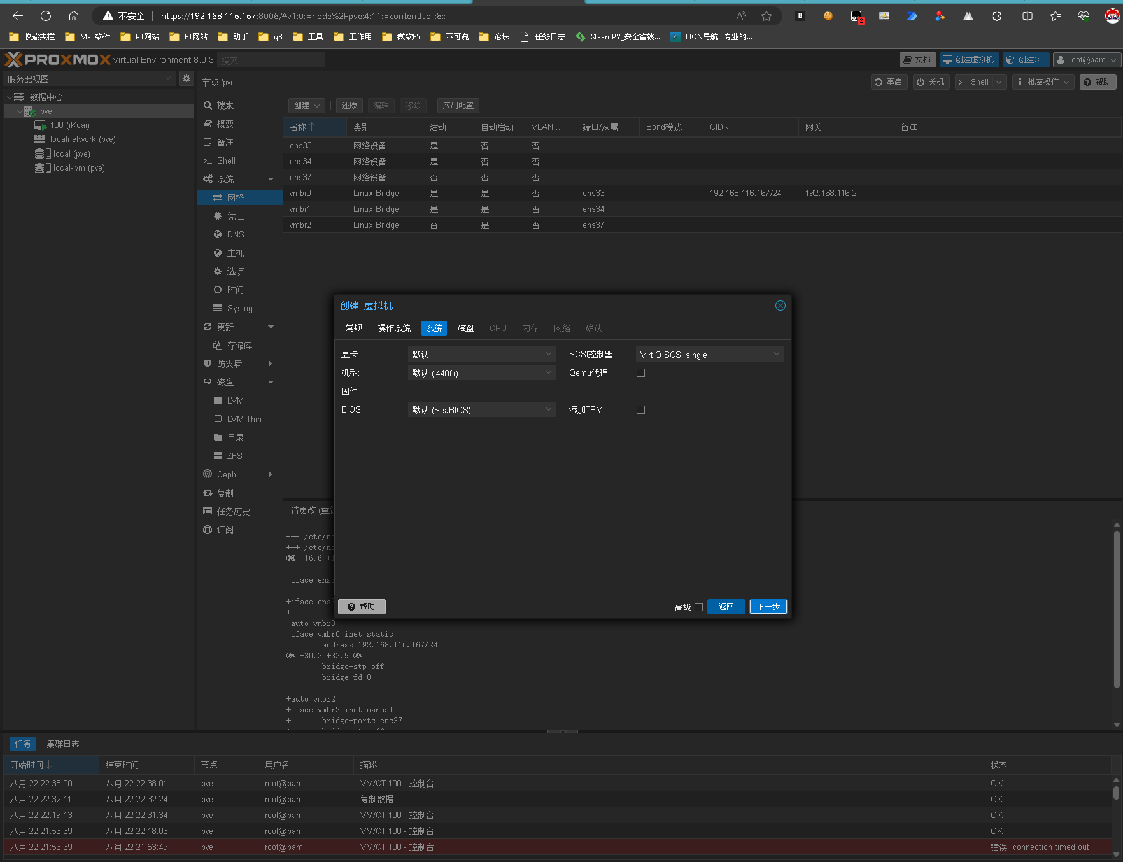Select local-lvm (pve) storage in tree

coord(78,168)
